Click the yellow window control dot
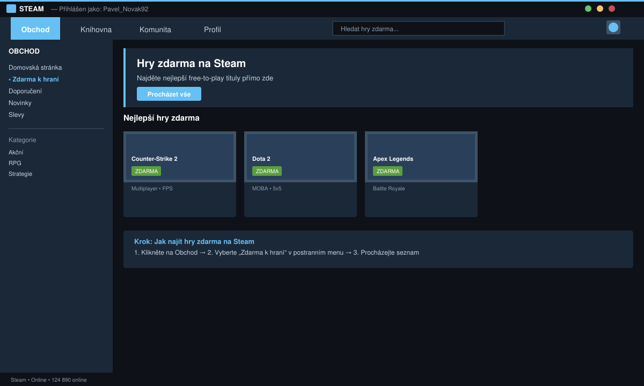This screenshot has width=644, height=386. pyautogui.click(x=600, y=9)
